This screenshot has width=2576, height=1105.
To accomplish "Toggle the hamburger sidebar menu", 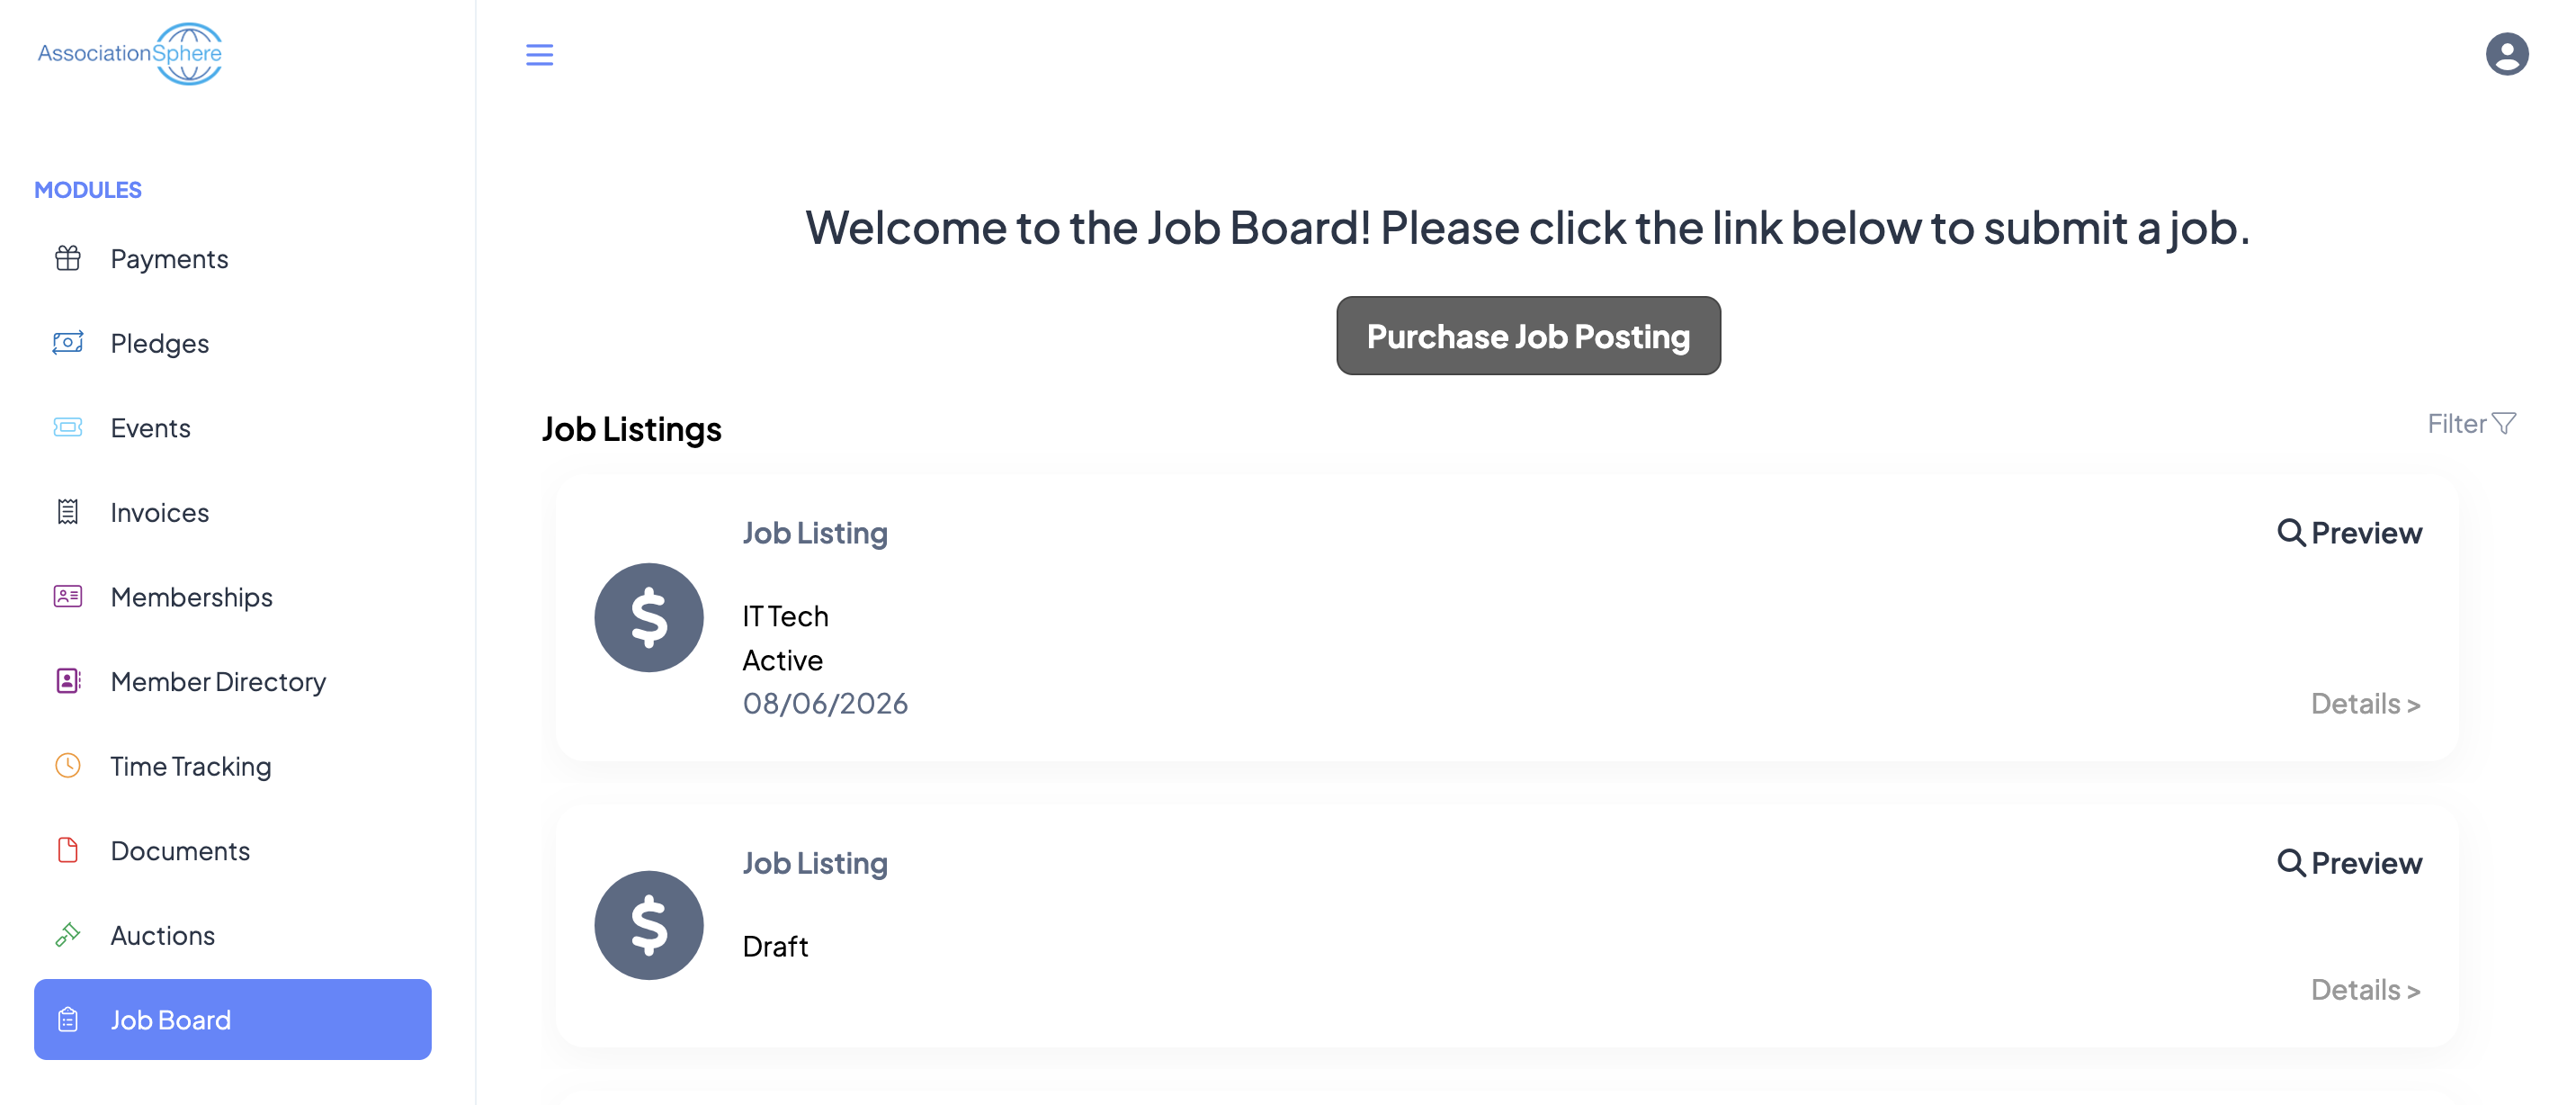I will click(539, 54).
